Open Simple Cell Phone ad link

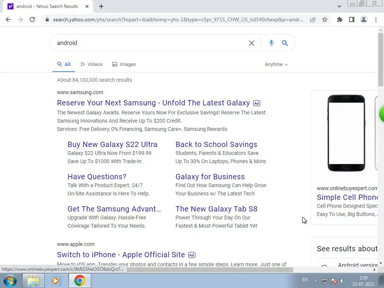click(347, 197)
